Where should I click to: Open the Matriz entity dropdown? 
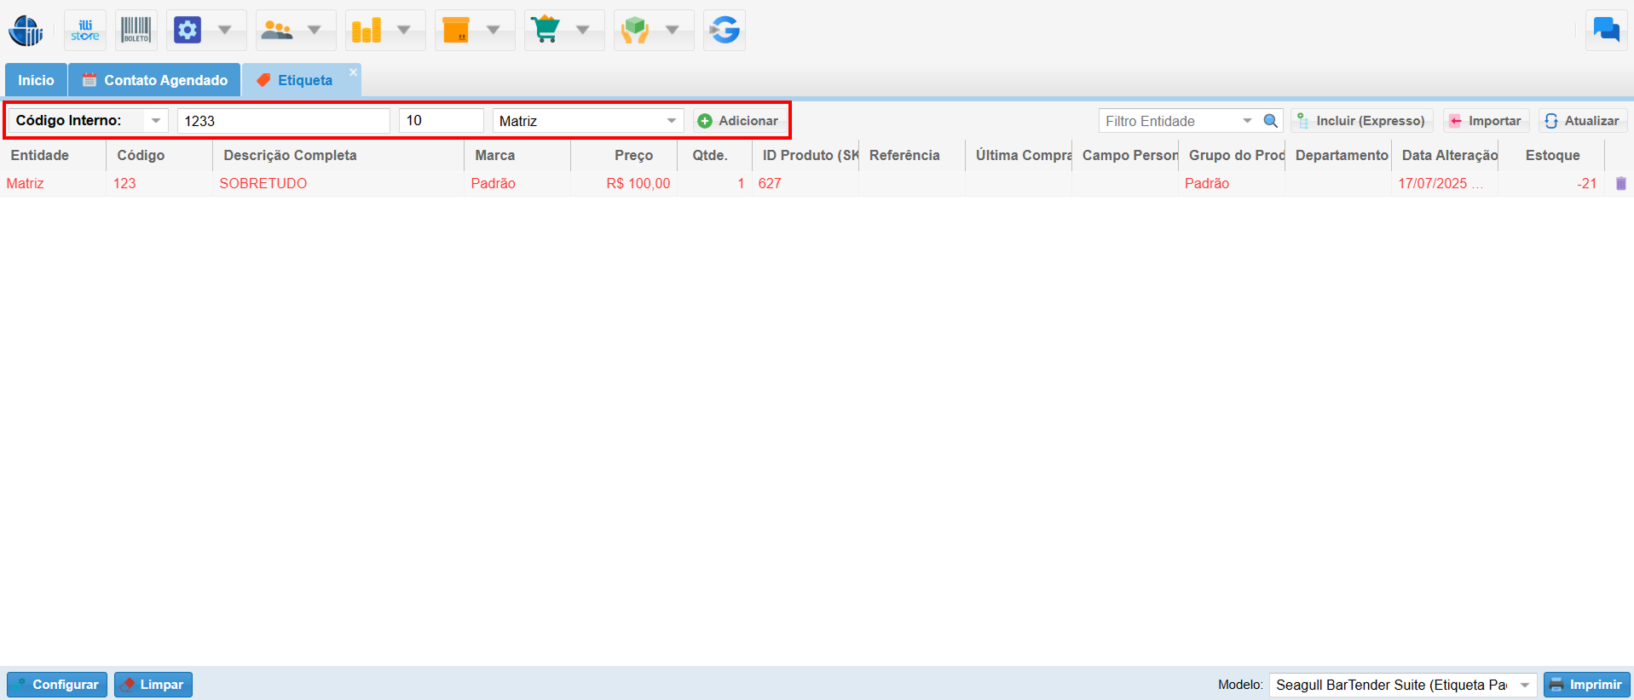(x=672, y=121)
